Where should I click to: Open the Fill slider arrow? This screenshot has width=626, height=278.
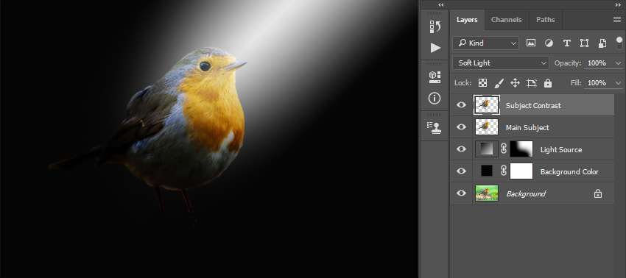tap(619, 83)
